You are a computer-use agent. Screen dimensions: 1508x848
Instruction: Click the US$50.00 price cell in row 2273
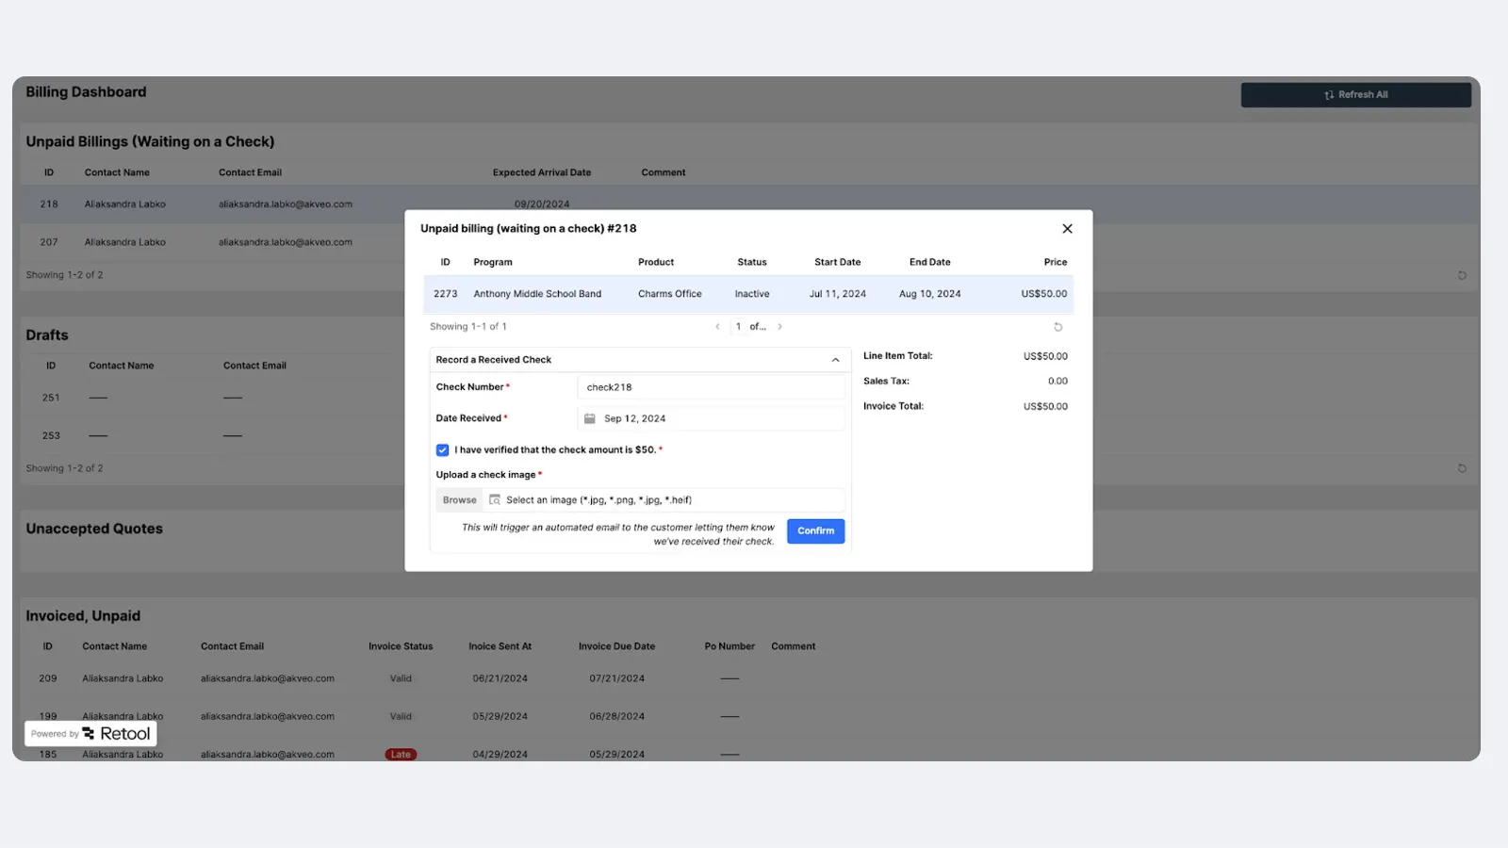(x=1044, y=294)
